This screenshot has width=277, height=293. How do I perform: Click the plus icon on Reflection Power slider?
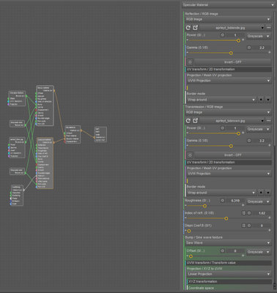click(x=243, y=40)
